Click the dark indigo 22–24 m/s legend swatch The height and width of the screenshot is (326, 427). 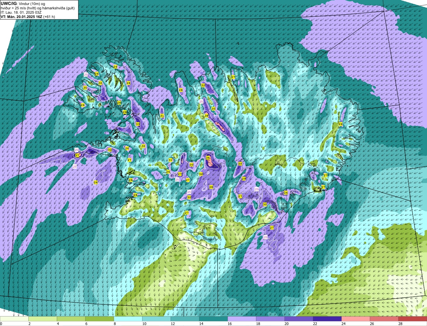tap(327, 319)
